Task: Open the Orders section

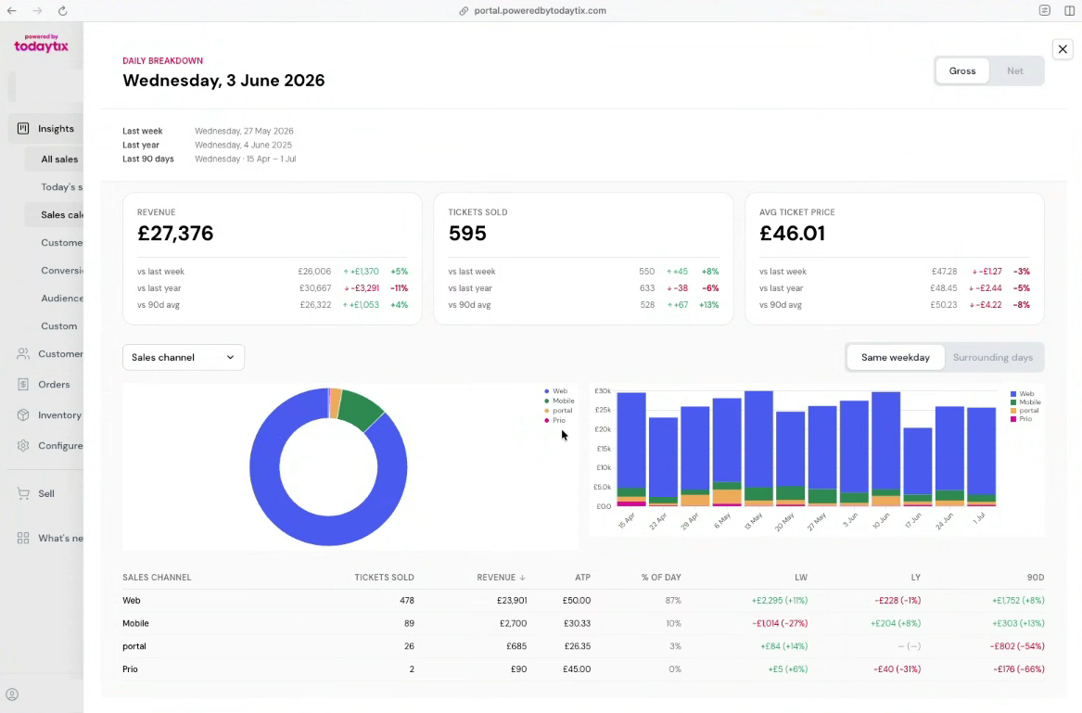Action: click(45, 385)
